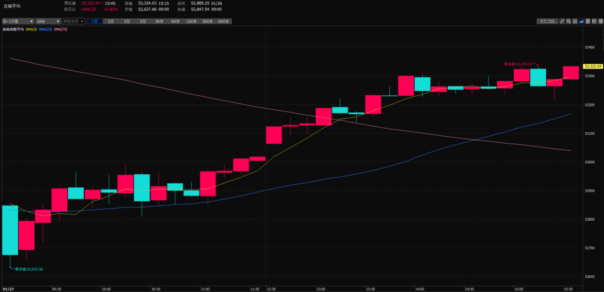This screenshot has height=292, width=604.
Task: Click the price-band display icon
Action: coord(575,21)
